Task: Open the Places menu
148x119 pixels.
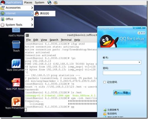Action: [x=28, y=2]
